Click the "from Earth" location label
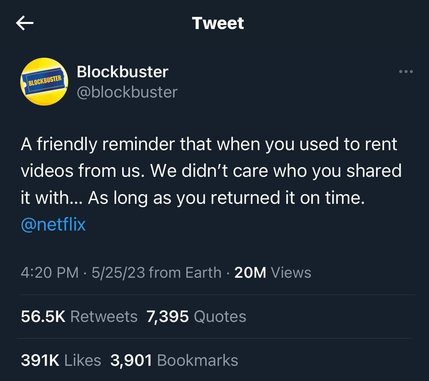Screen dimensions: 429x381 click(x=185, y=273)
